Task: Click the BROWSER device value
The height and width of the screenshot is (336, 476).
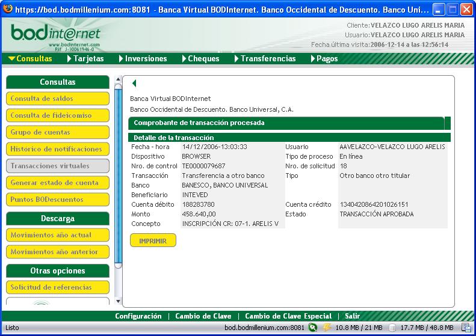Action: [x=196, y=156]
